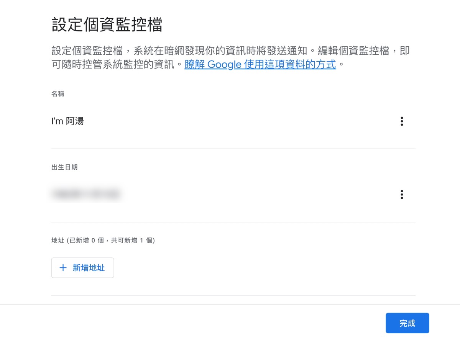
Task: Click the 設定個資監控檔 page heading
Action: click(107, 25)
